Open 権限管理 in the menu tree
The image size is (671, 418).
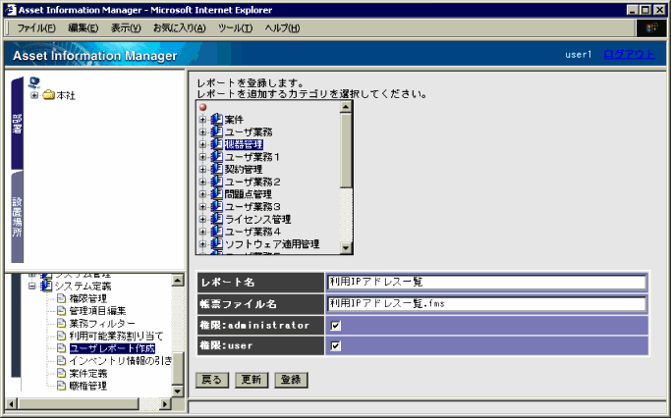[87, 298]
